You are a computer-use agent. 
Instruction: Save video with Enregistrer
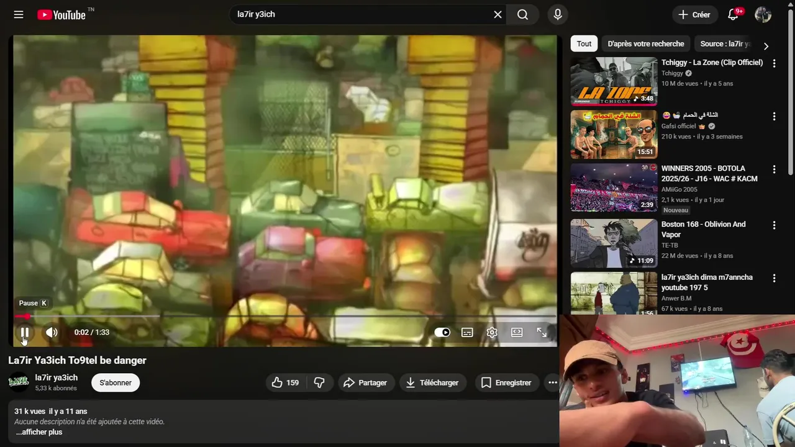tap(507, 382)
